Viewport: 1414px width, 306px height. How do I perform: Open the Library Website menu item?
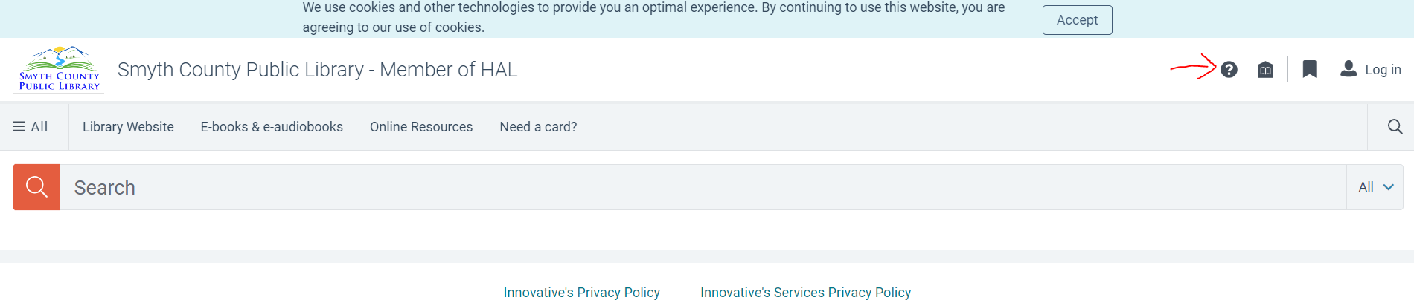[x=128, y=127]
